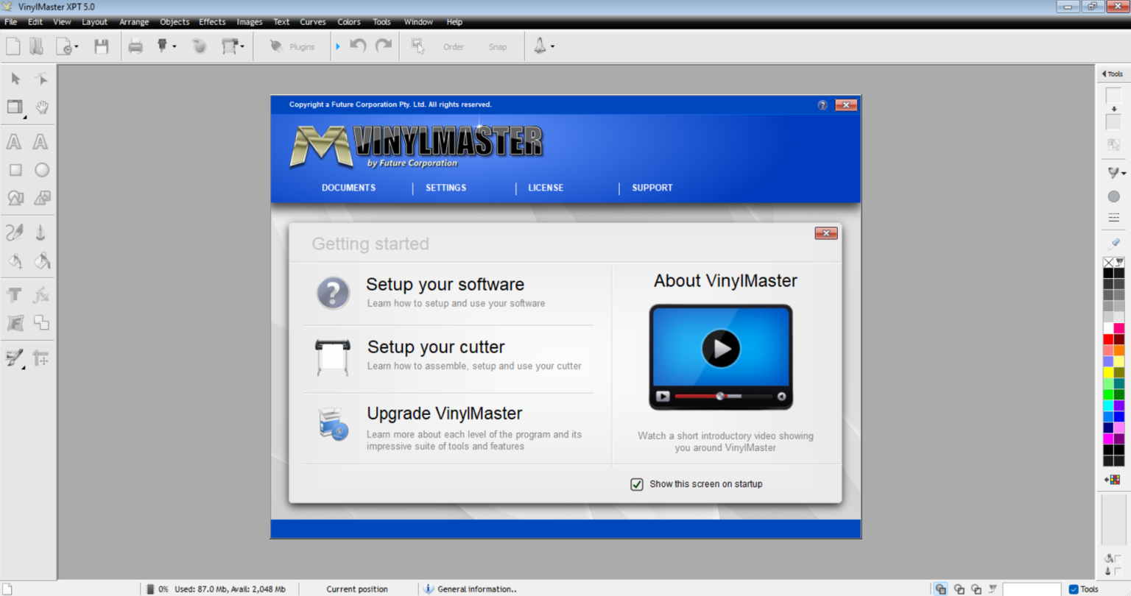Select the freehand drawing tool
Image resolution: width=1131 pixels, height=596 pixels.
pyautogui.click(x=15, y=233)
